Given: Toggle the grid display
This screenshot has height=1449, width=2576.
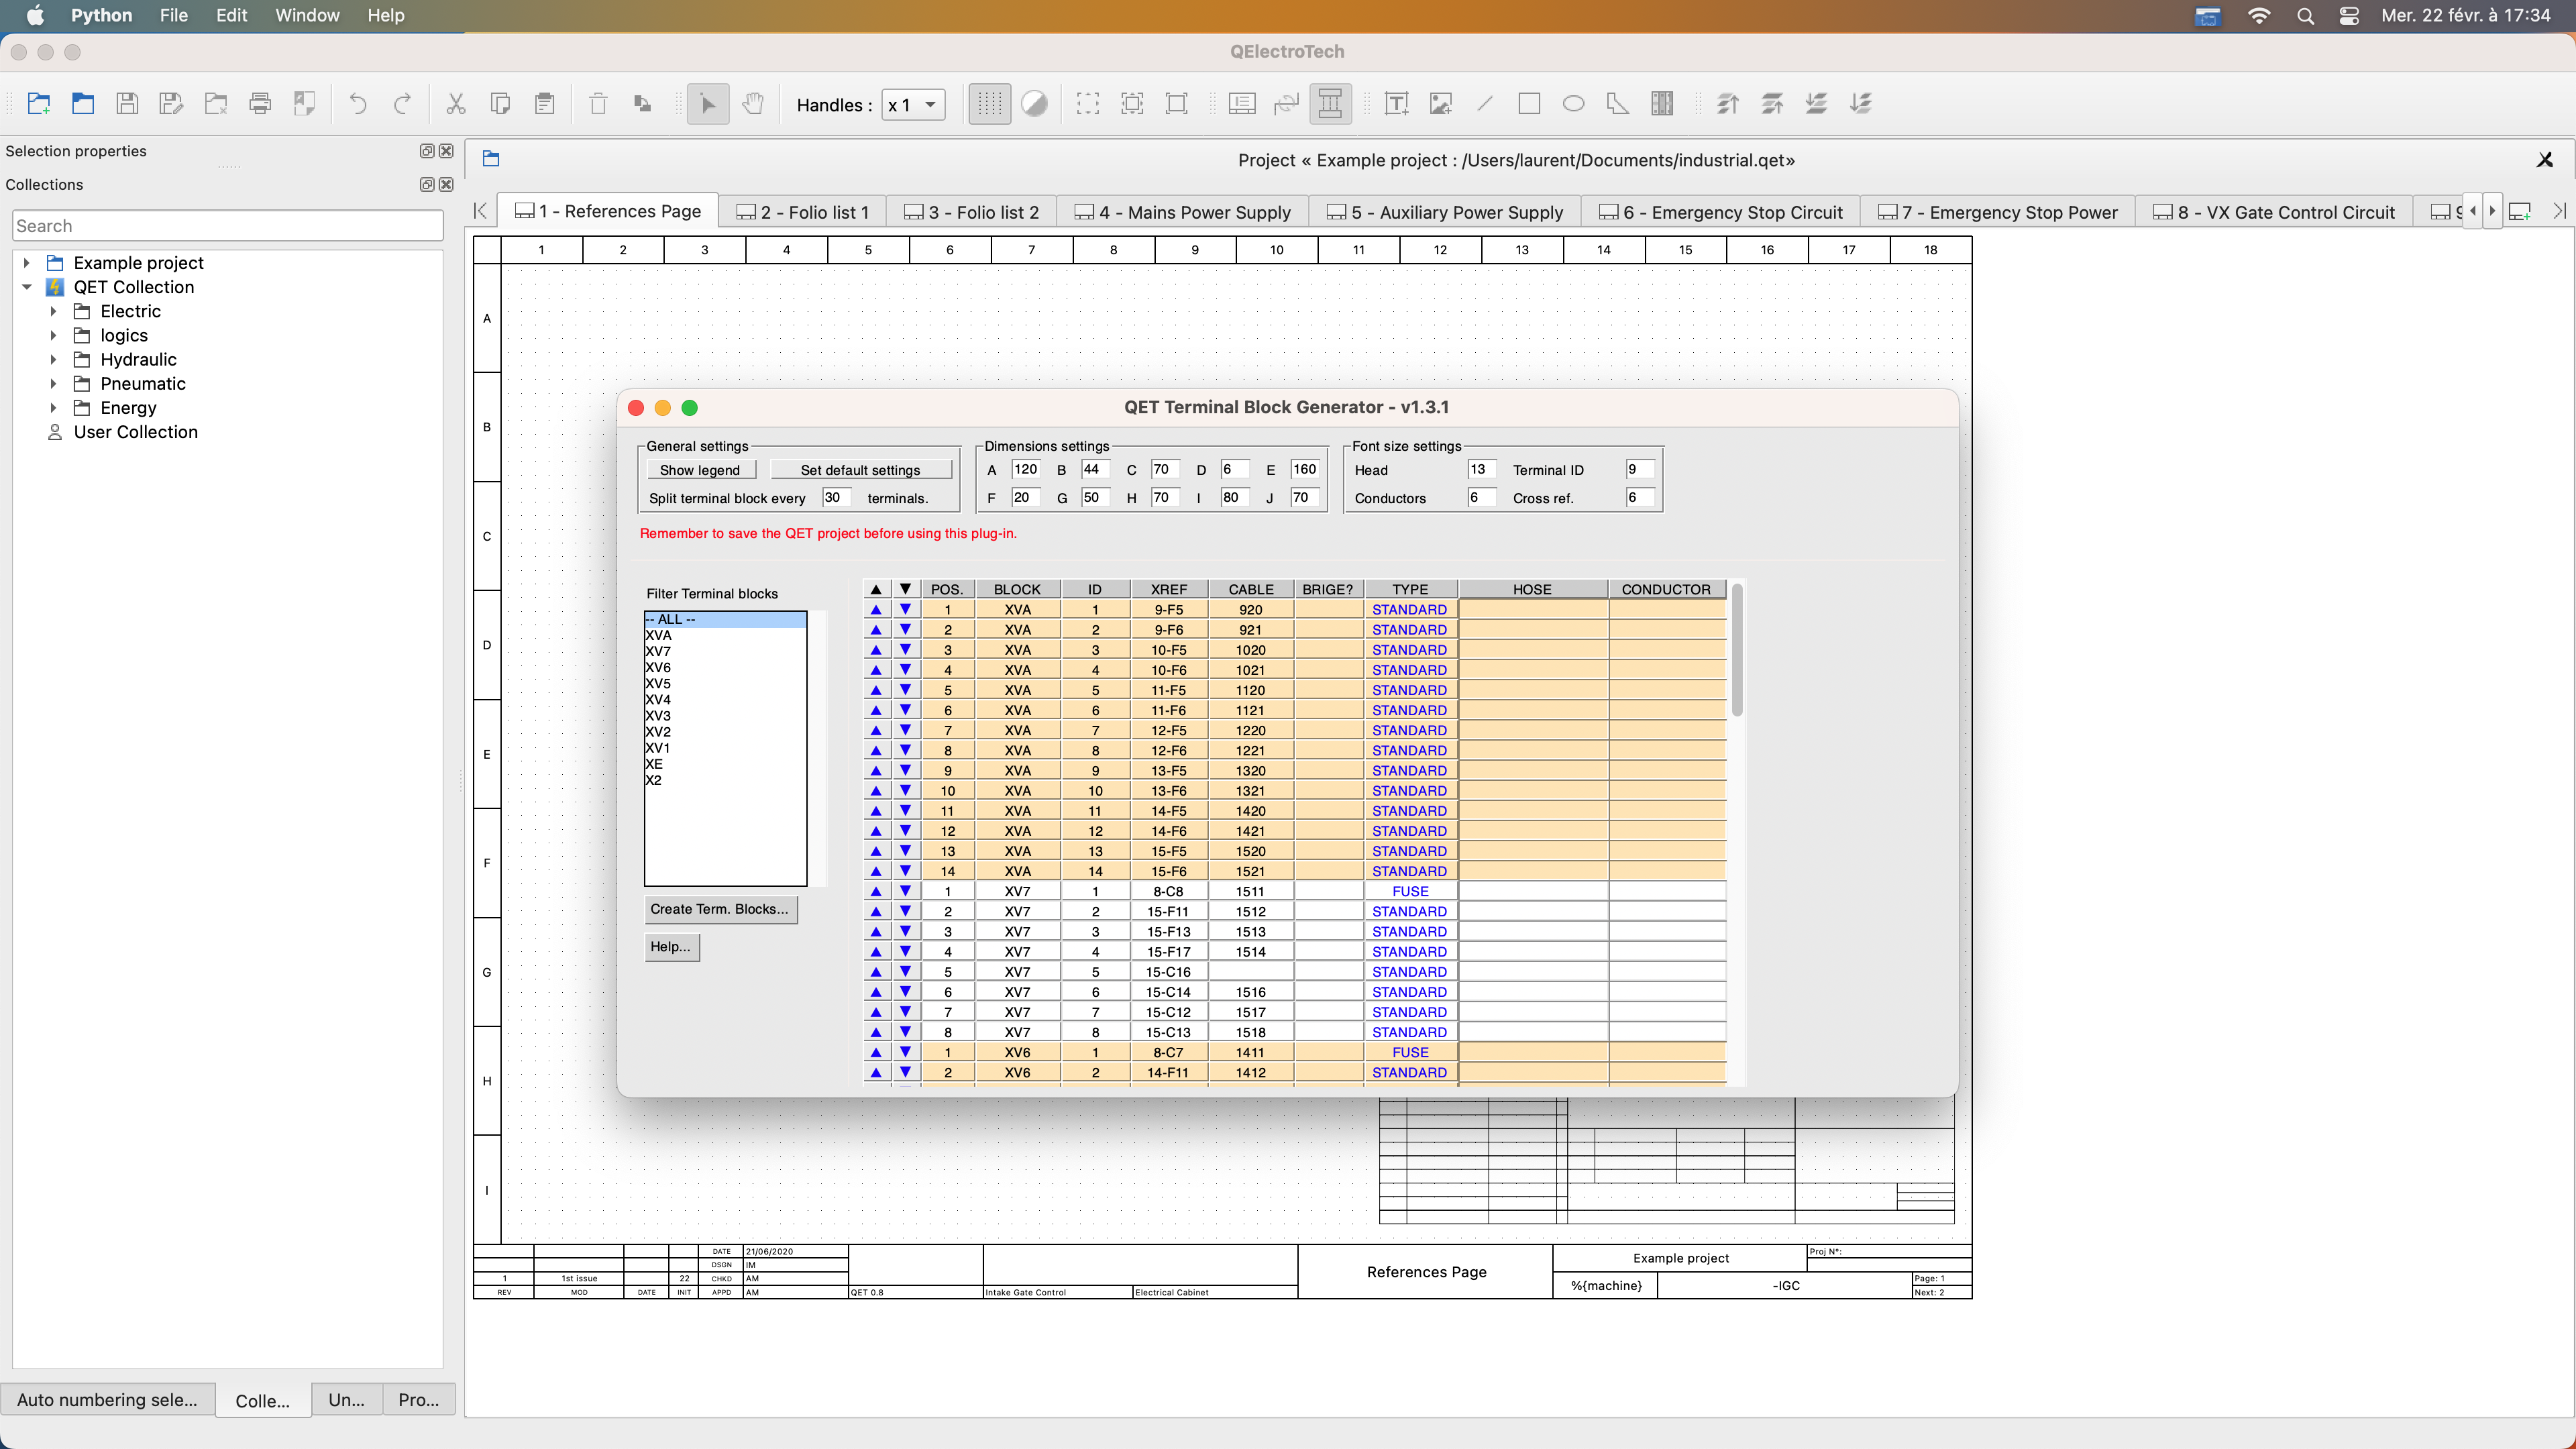Looking at the screenshot, I should pos(989,104).
